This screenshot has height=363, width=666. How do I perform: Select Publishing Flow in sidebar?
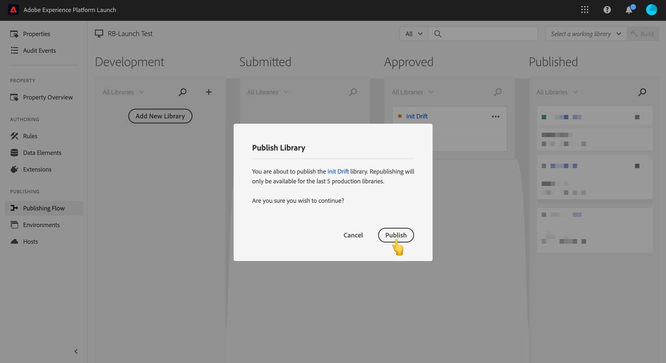coord(44,208)
